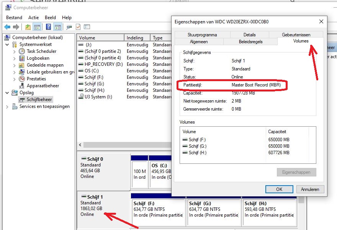Select Schijfbeheer in the tree
The width and height of the screenshot is (337, 230).
(x=39, y=100)
